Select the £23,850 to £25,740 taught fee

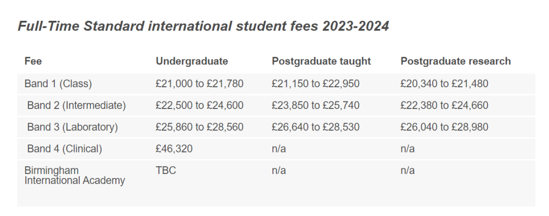point(316,105)
